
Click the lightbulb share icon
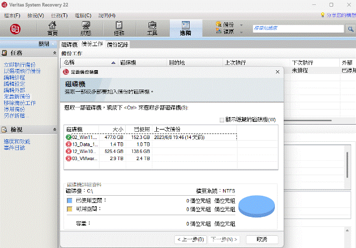click(x=323, y=15)
